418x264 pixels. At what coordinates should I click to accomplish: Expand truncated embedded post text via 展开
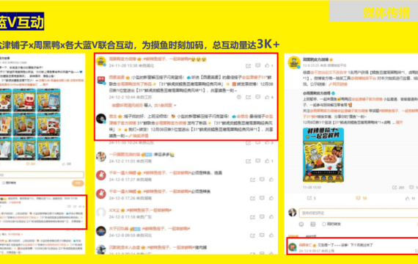pos(399,122)
